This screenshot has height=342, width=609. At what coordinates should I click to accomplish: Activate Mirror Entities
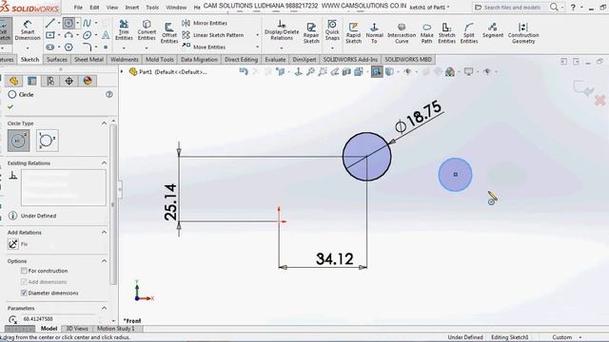coord(205,23)
